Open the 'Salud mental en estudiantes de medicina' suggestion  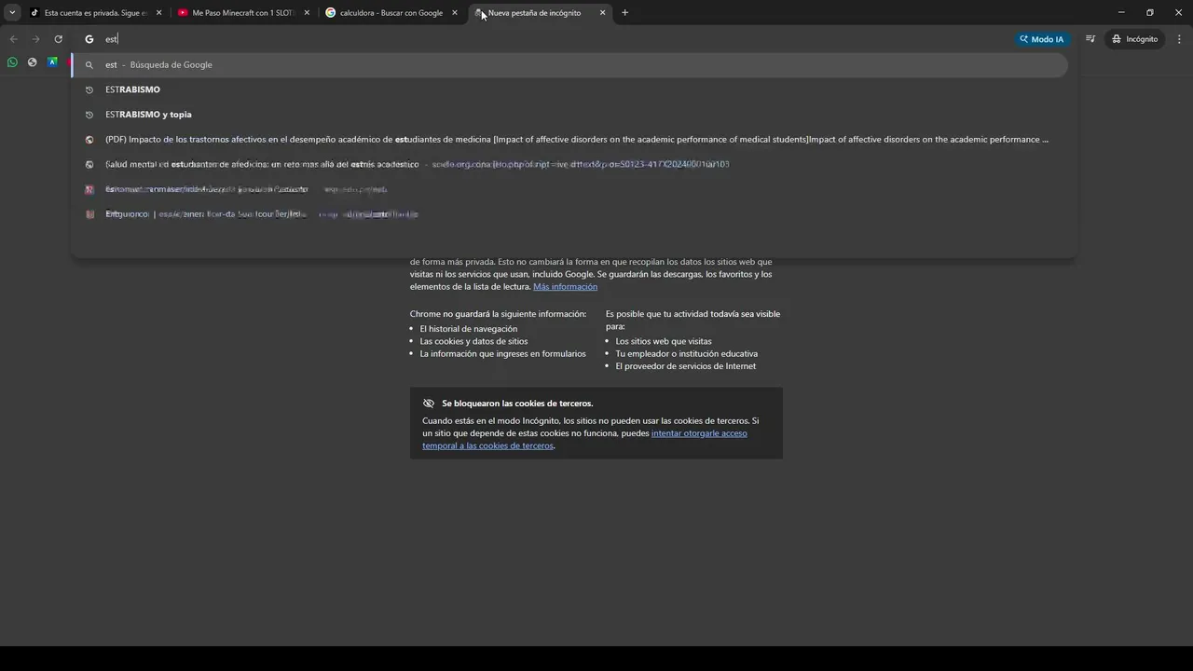tap(569, 164)
